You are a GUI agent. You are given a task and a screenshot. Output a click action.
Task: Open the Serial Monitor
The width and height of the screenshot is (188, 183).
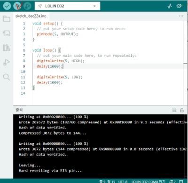click(x=180, y=6)
